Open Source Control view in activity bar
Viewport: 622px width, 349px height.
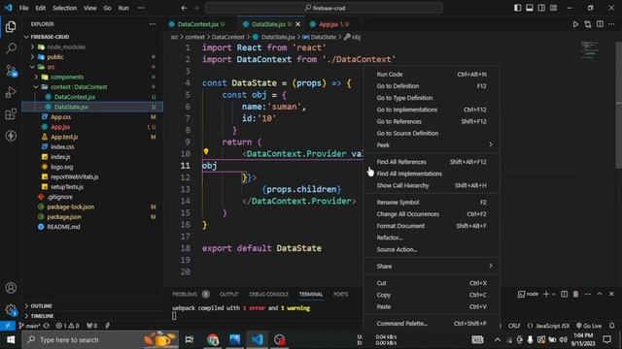11,71
